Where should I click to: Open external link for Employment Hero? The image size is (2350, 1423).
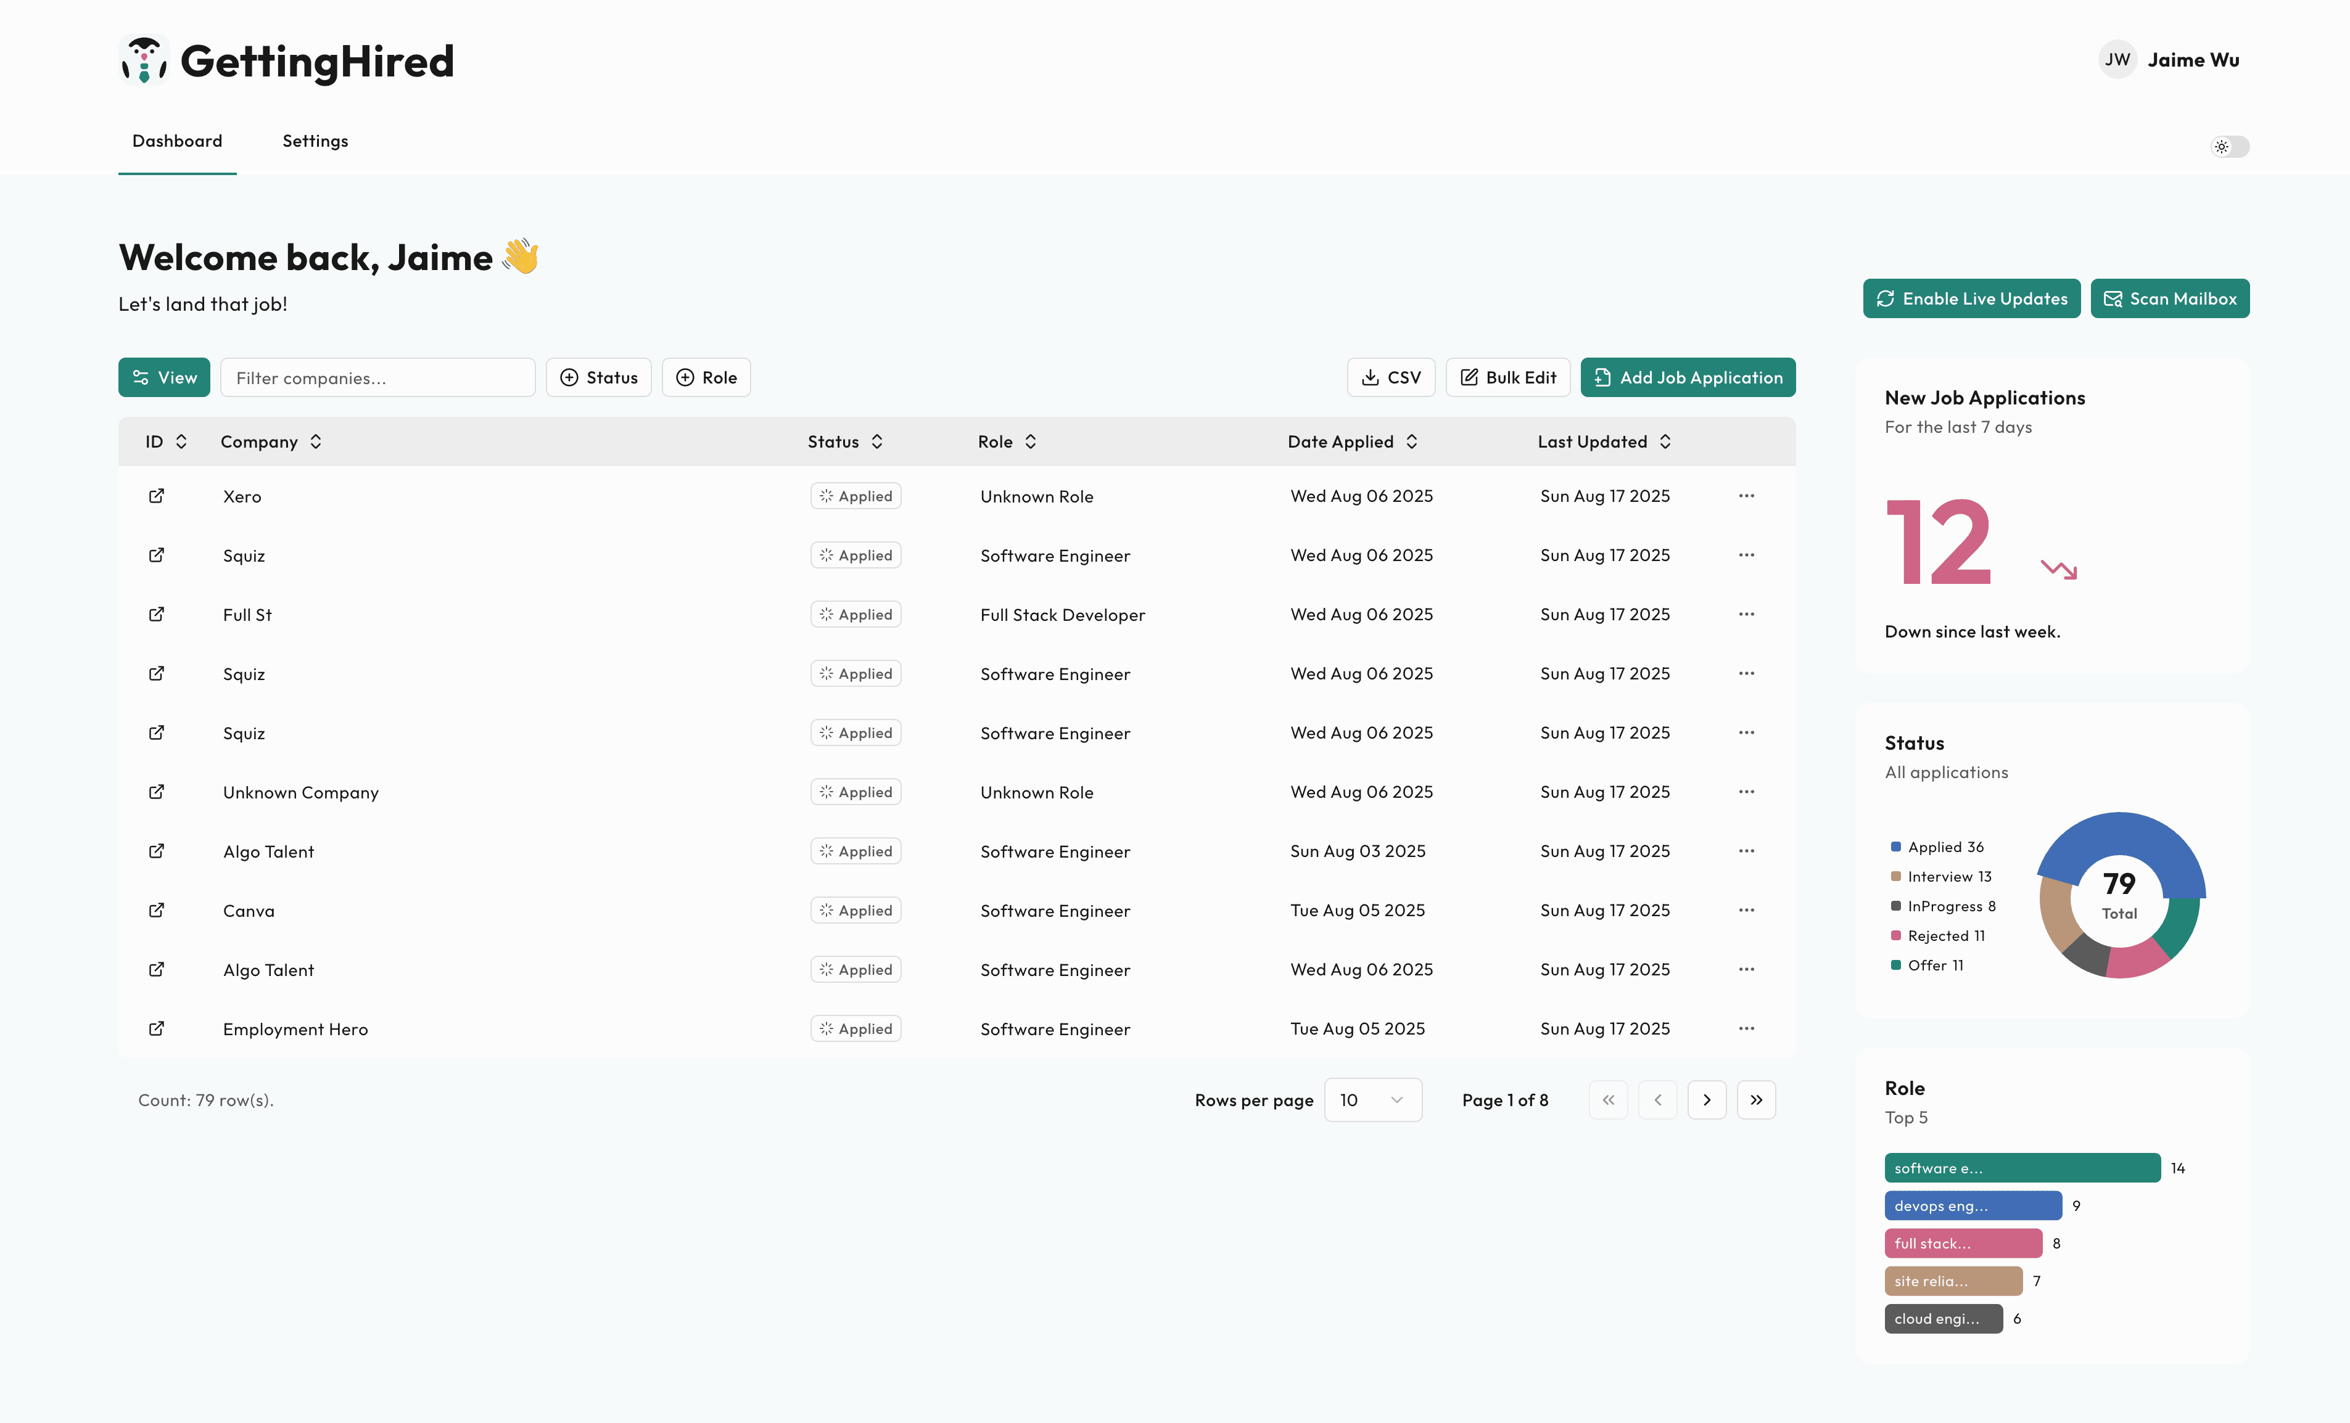tap(157, 1028)
